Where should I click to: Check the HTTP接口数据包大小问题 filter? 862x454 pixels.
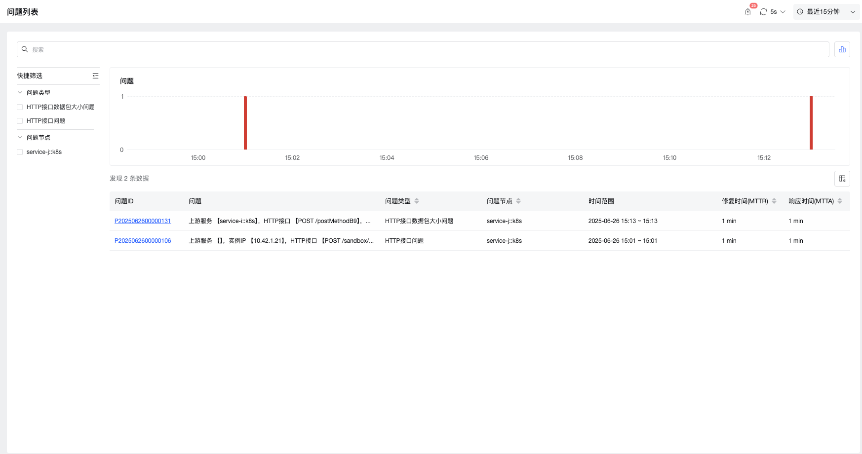[20, 107]
